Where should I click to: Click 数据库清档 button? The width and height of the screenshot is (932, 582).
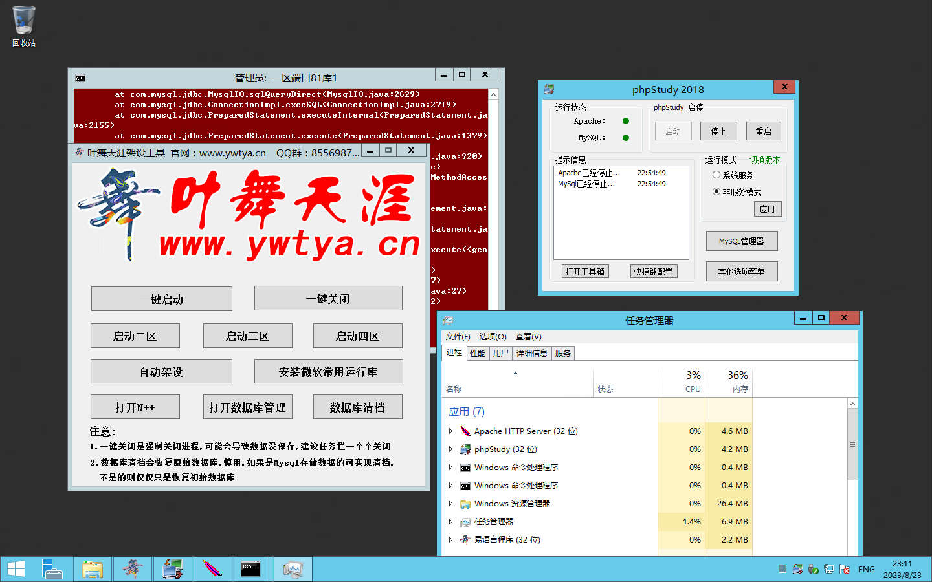357,407
